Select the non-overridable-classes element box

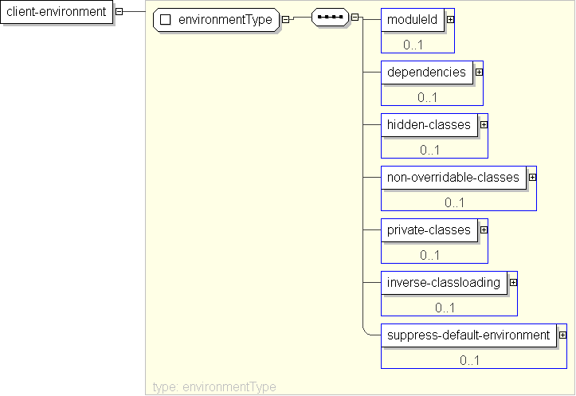(x=453, y=178)
